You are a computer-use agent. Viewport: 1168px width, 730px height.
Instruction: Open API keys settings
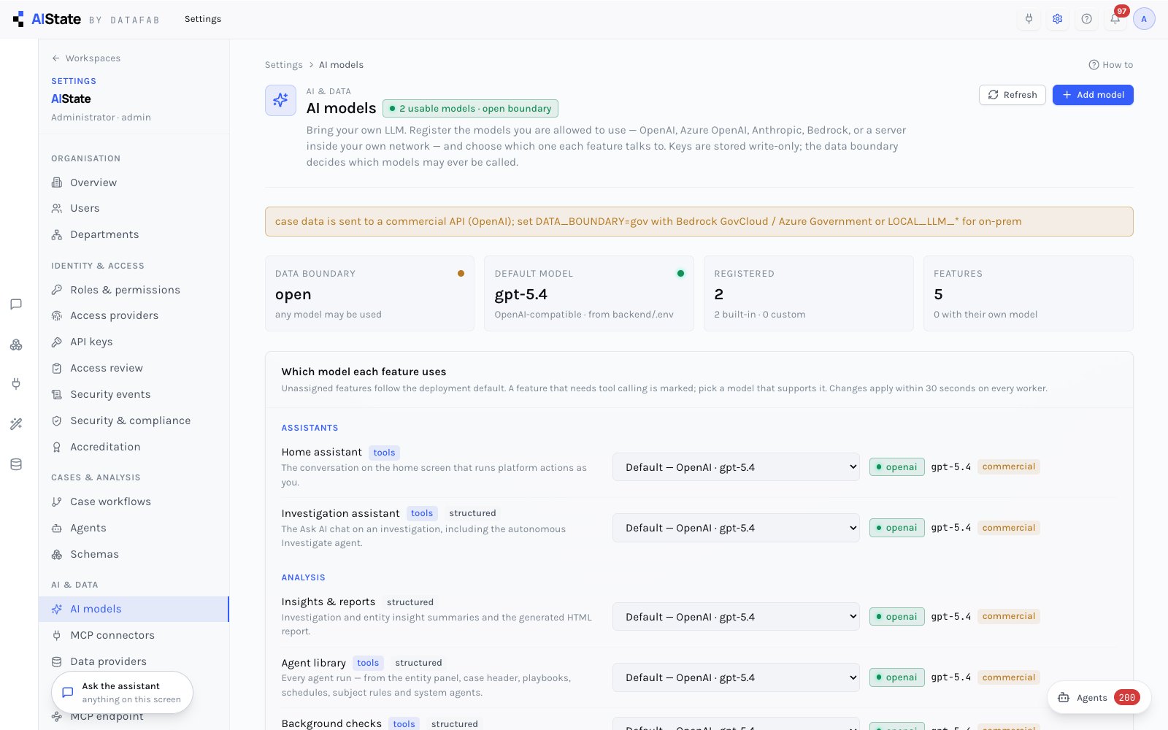pyautogui.click(x=134, y=342)
